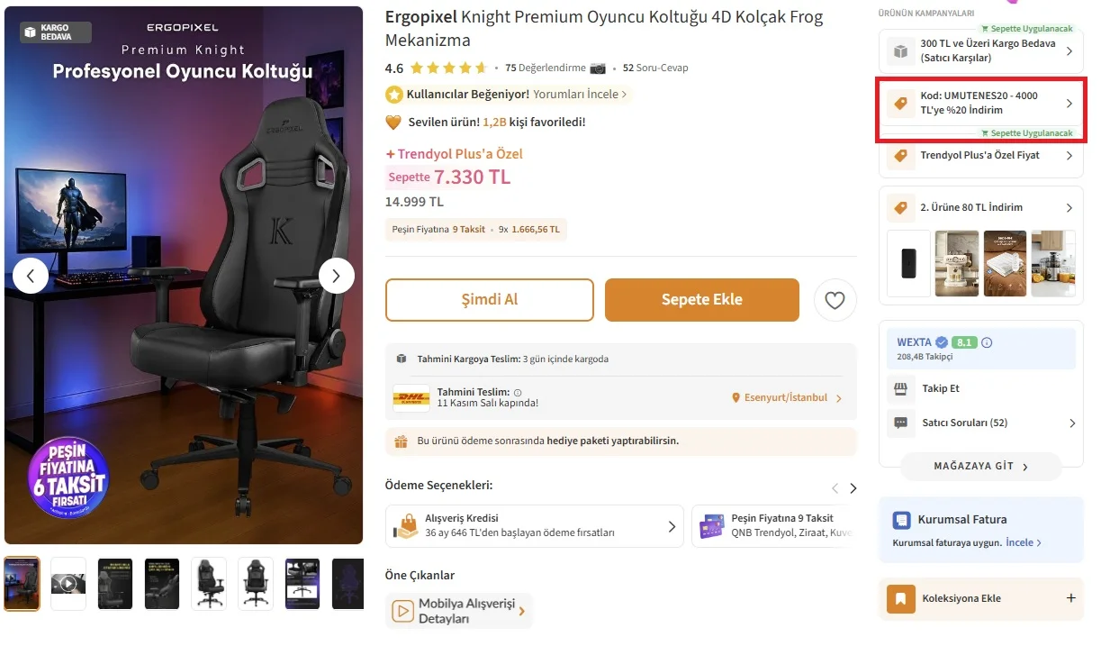Add product to favorites with heart icon
Viewport: 1110px width, 655px height.
coord(835,300)
